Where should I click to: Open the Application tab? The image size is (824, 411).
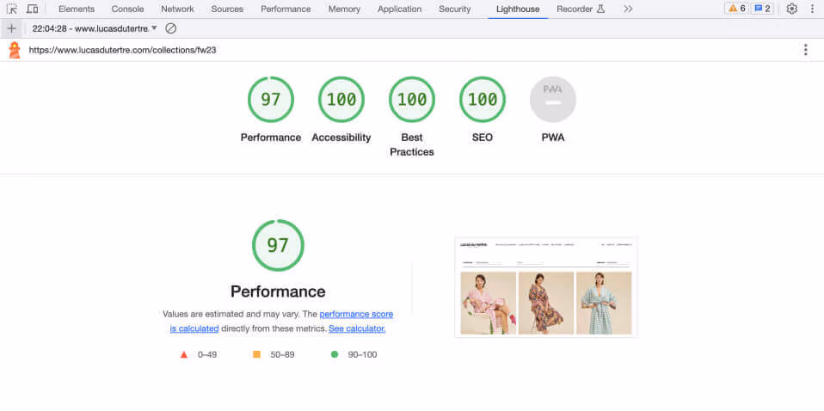click(399, 9)
